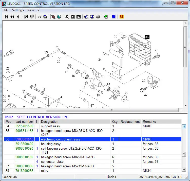Click the part number column header
Image resolution: width=190 pixels, height=181 pixels.
pos(24,122)
